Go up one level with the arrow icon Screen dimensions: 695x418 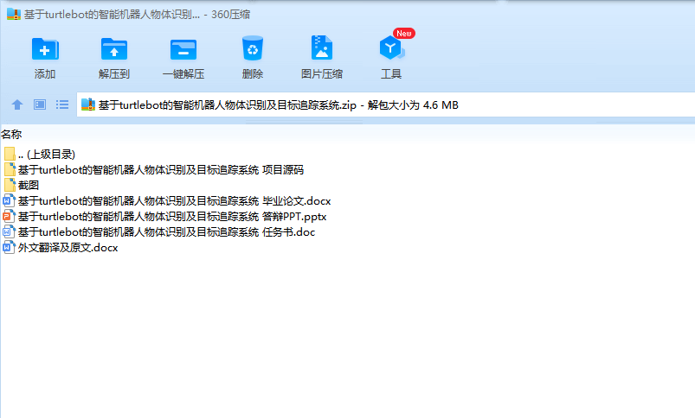pyautogui.click(x=17, y=104)
